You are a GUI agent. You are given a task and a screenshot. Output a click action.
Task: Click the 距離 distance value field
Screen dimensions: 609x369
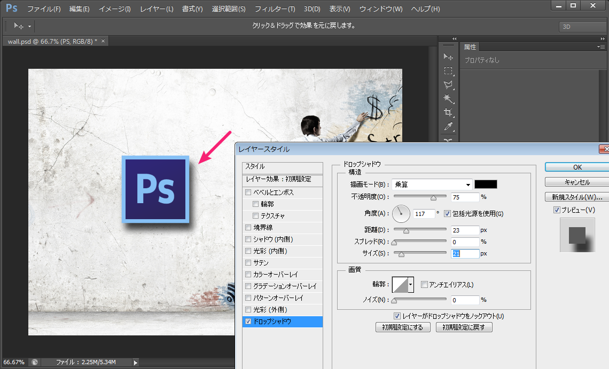[465, 230]
